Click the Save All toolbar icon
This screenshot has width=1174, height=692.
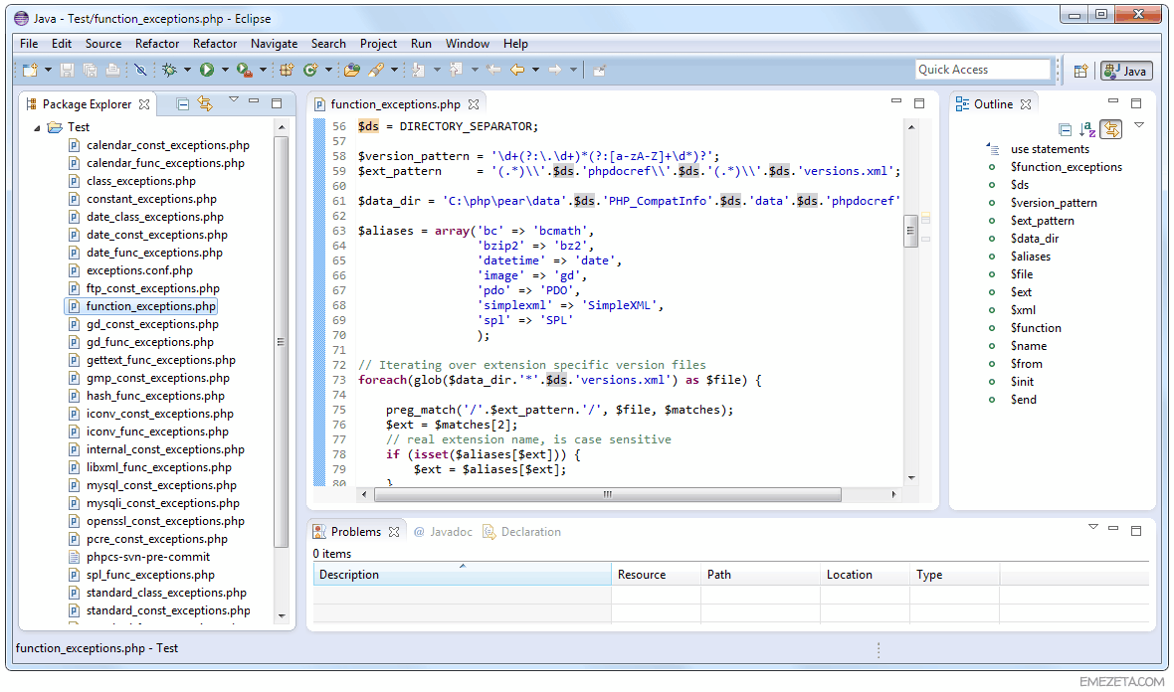90,71
